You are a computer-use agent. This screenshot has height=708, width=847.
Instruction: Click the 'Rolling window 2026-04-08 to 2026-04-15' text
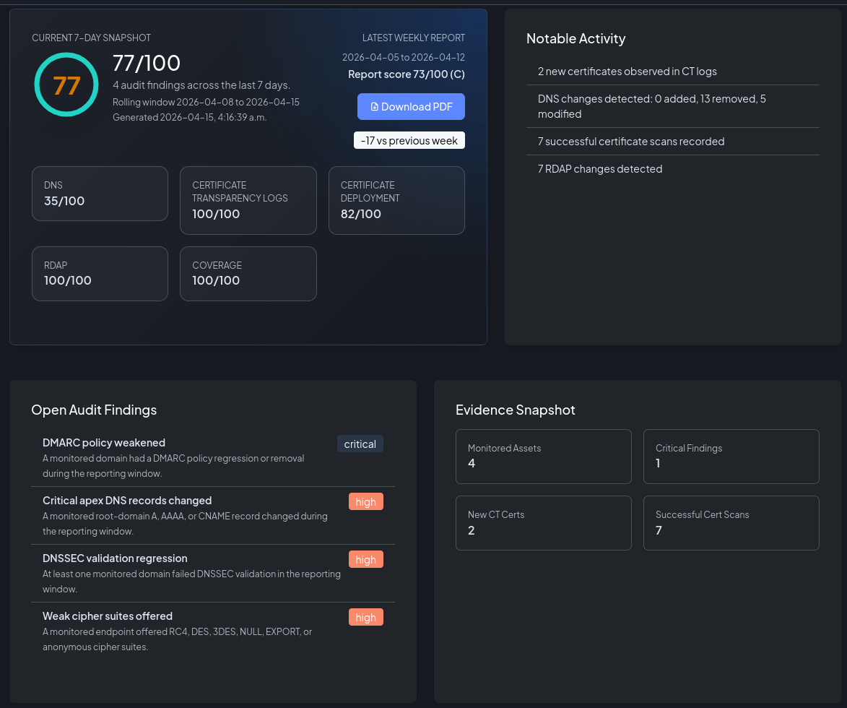206,102
